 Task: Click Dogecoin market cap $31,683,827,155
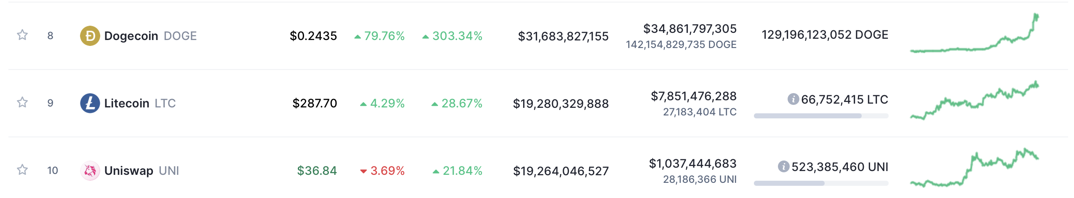tap(563, 36)
